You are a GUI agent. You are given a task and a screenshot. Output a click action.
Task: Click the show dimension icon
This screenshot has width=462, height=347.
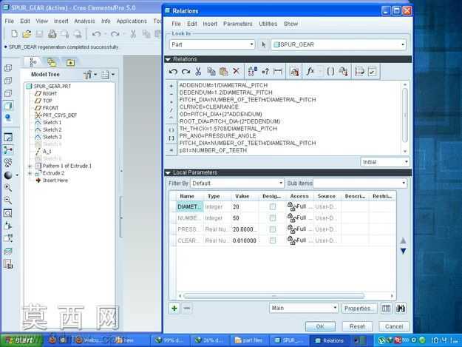[x=278, y=71]
